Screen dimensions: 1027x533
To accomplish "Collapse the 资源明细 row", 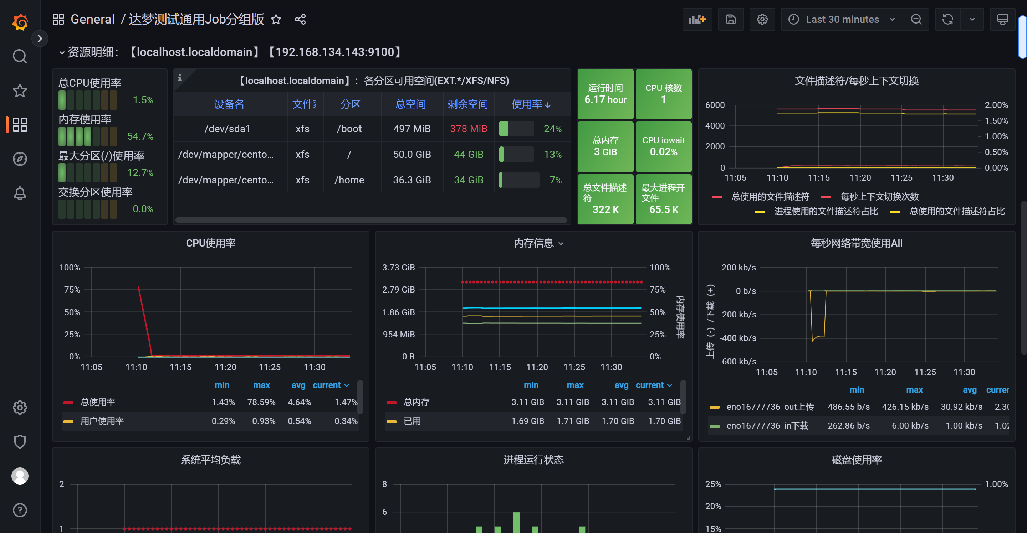I will pyautogui.click(x=62, y=52).
